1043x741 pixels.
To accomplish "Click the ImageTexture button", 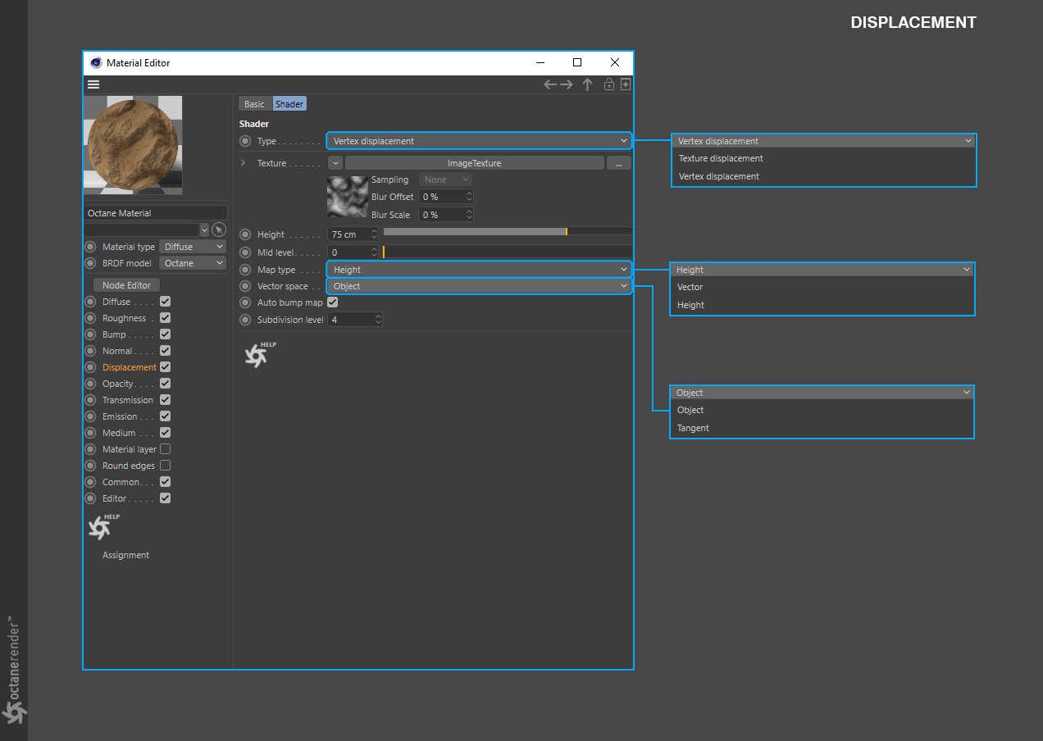I will point(474,163).
